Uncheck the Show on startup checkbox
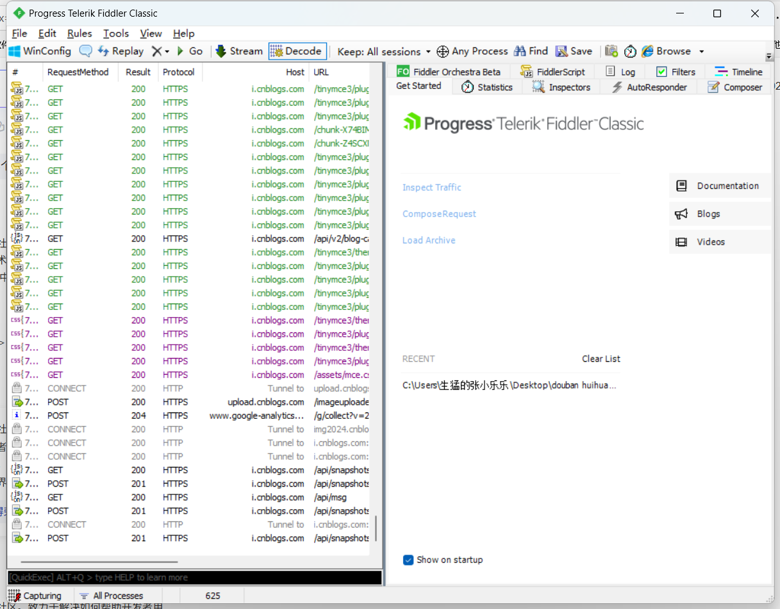Viewport: 780px width, 609px height. click(x=408, y=560)
